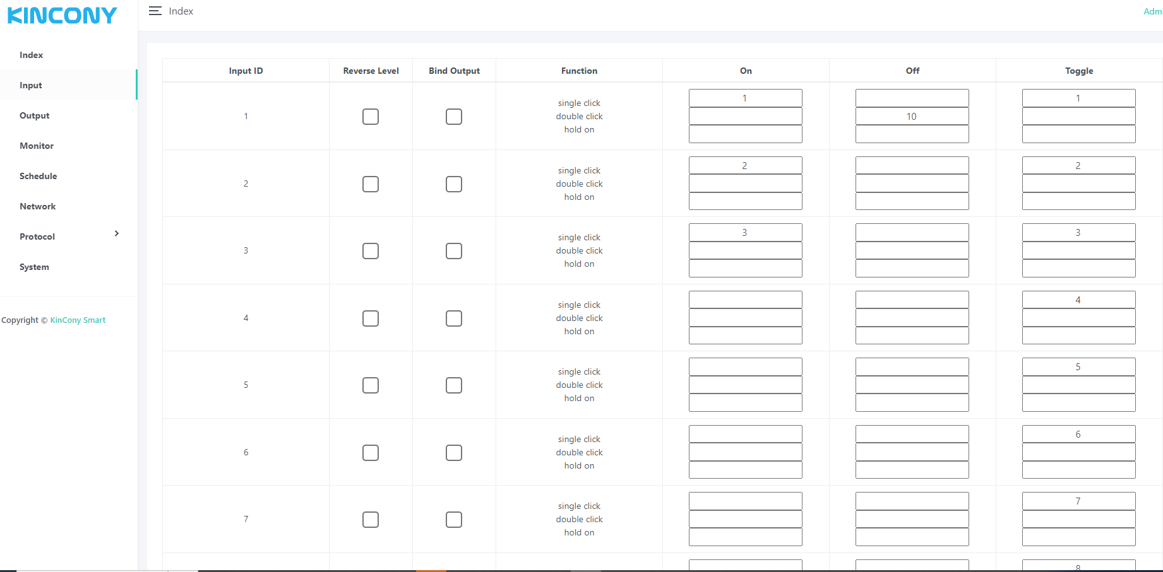This screenshot has height=572, width=1163.
Task: Click the hamburger menu collapse icon
Action: point(155,11)
